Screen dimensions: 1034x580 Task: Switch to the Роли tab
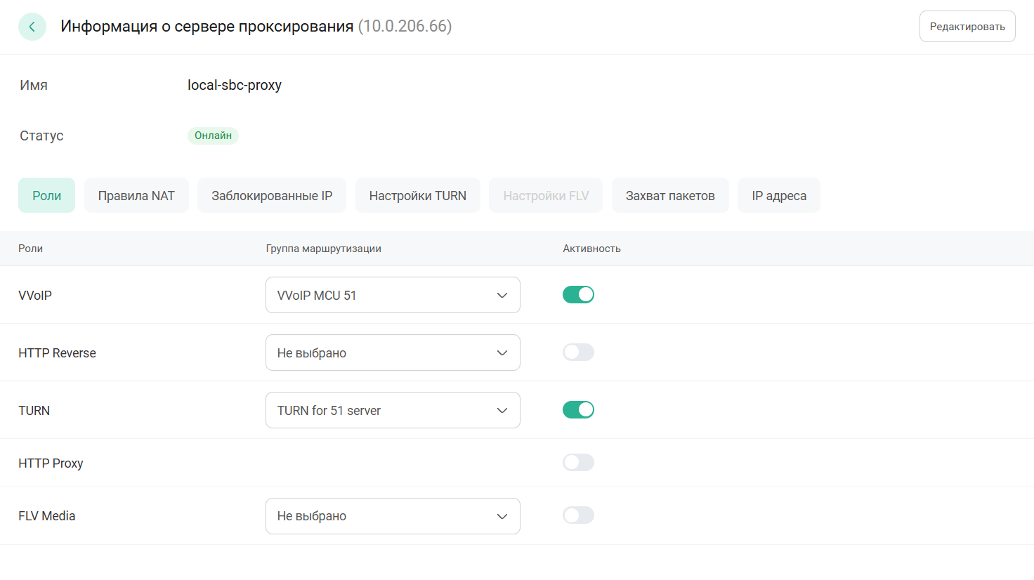[46, 195]
